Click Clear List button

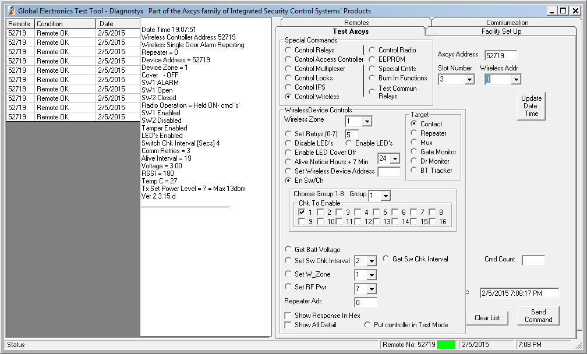pyautogui.click(x=487, y=318)
